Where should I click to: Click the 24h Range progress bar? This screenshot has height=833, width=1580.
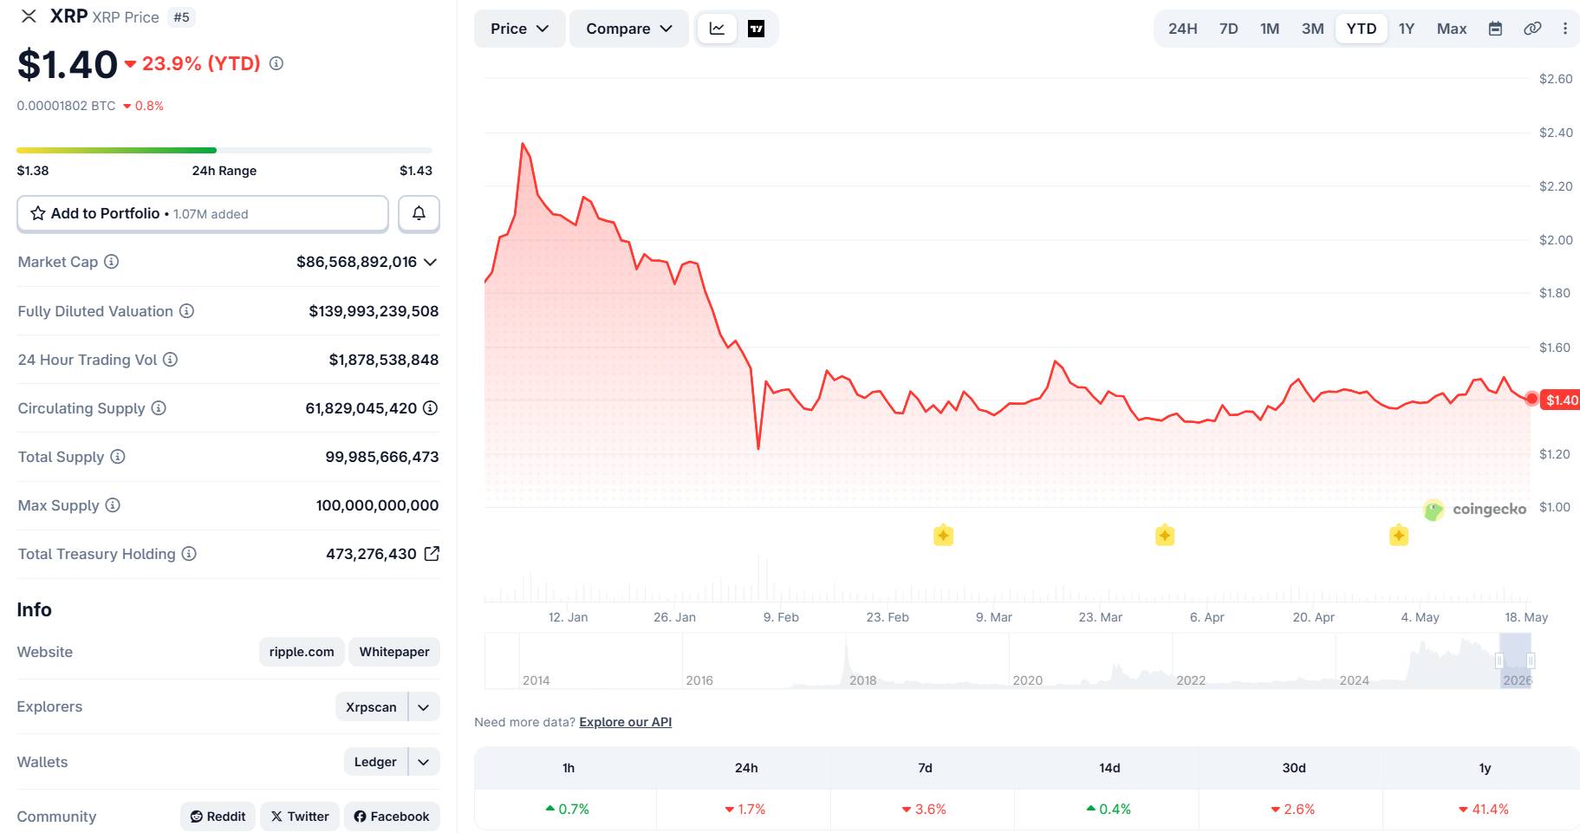pos(224,150)
